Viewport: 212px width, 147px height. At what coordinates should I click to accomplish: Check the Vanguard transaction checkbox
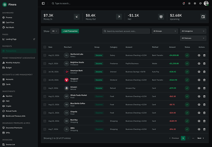45,80
